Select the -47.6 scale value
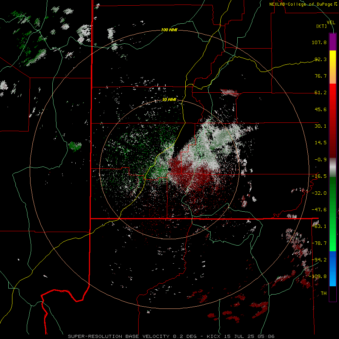 click(x=319, y=210)
